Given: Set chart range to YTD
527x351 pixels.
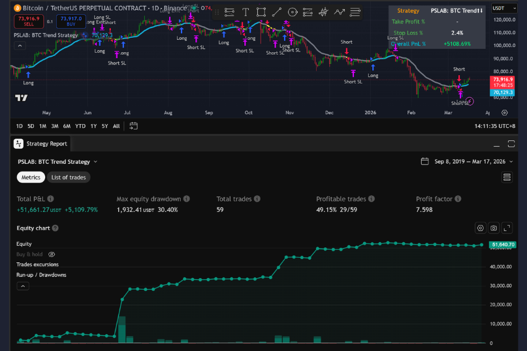Looking at the screenshot, I should (80, 126).
